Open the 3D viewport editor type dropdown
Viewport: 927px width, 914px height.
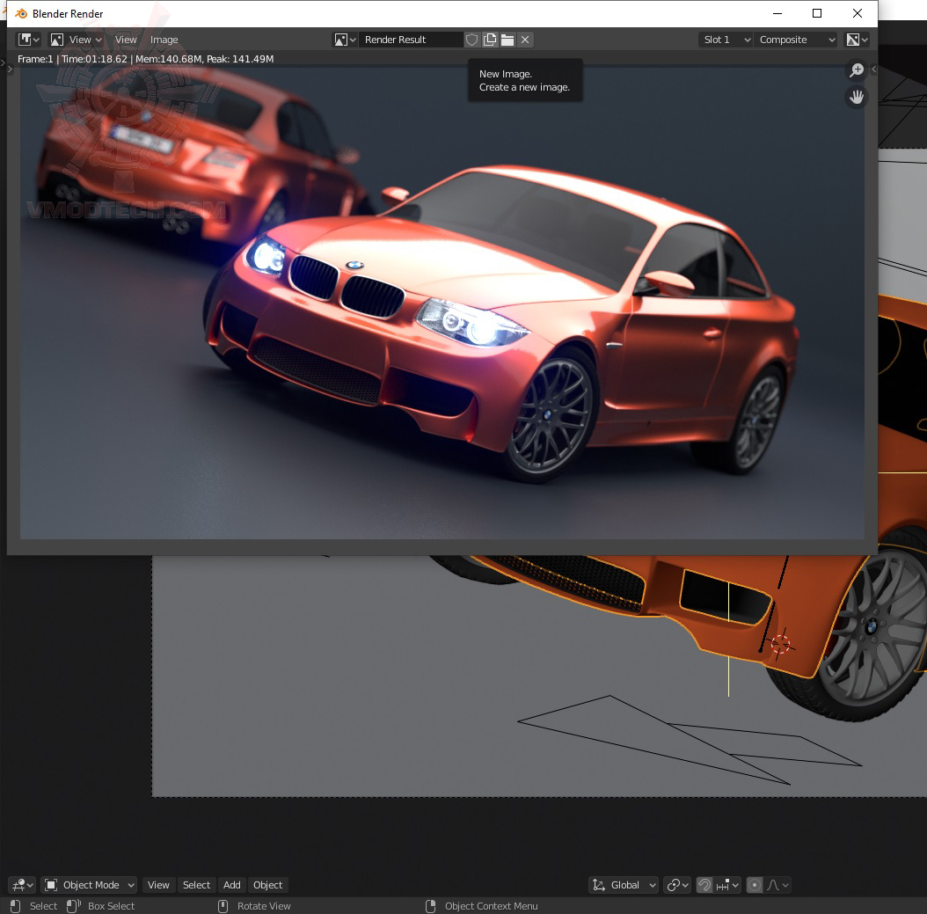[x=23, y=885]
